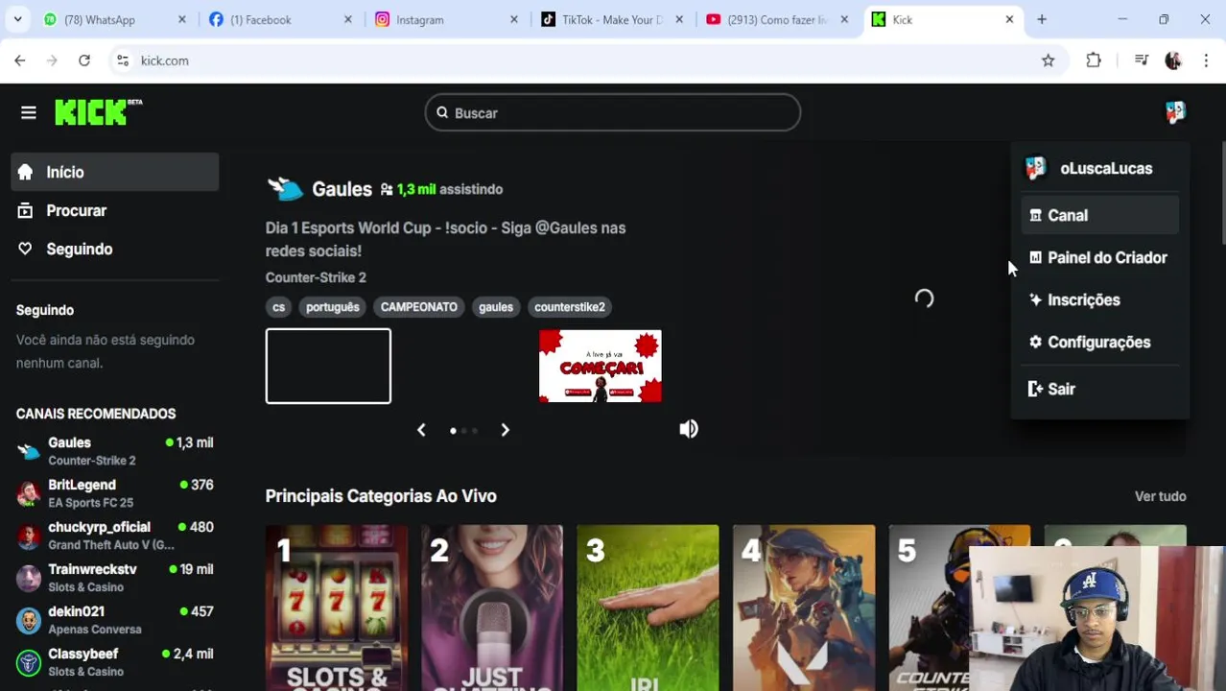The image size is (1226, 691).
Task: Switch to the TikTok tab
Action: (612, 19)
